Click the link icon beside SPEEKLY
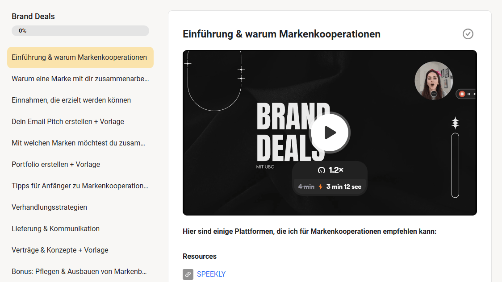 tap(188, 274)
